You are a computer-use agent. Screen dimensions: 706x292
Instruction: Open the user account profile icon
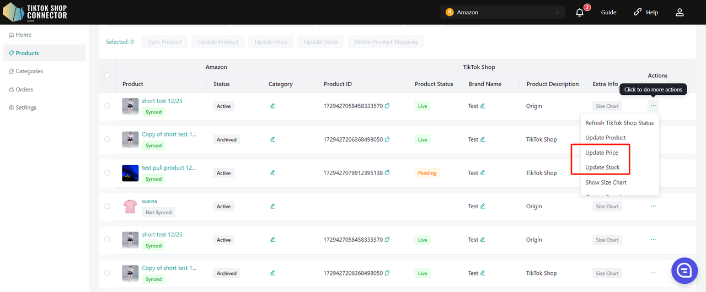680,12
